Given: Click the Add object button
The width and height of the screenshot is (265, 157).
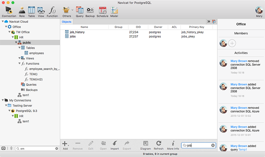Looking at the screenshot, I should (x=65, y=145).
